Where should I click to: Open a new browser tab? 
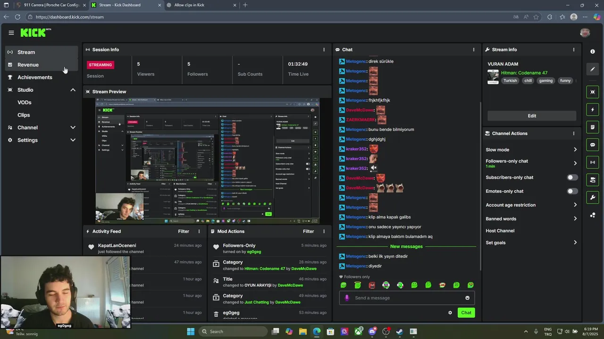tap(245, 5)
